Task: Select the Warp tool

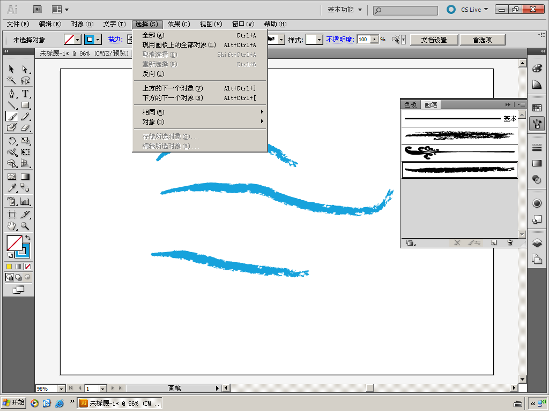Action: pyautogui.click(x=11, y=152)
